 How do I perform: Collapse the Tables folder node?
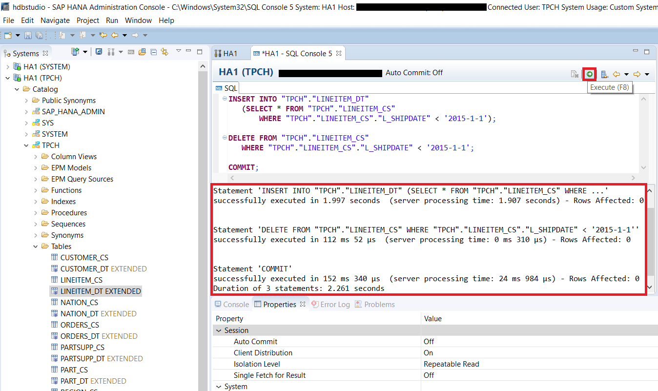coord(35,247)
